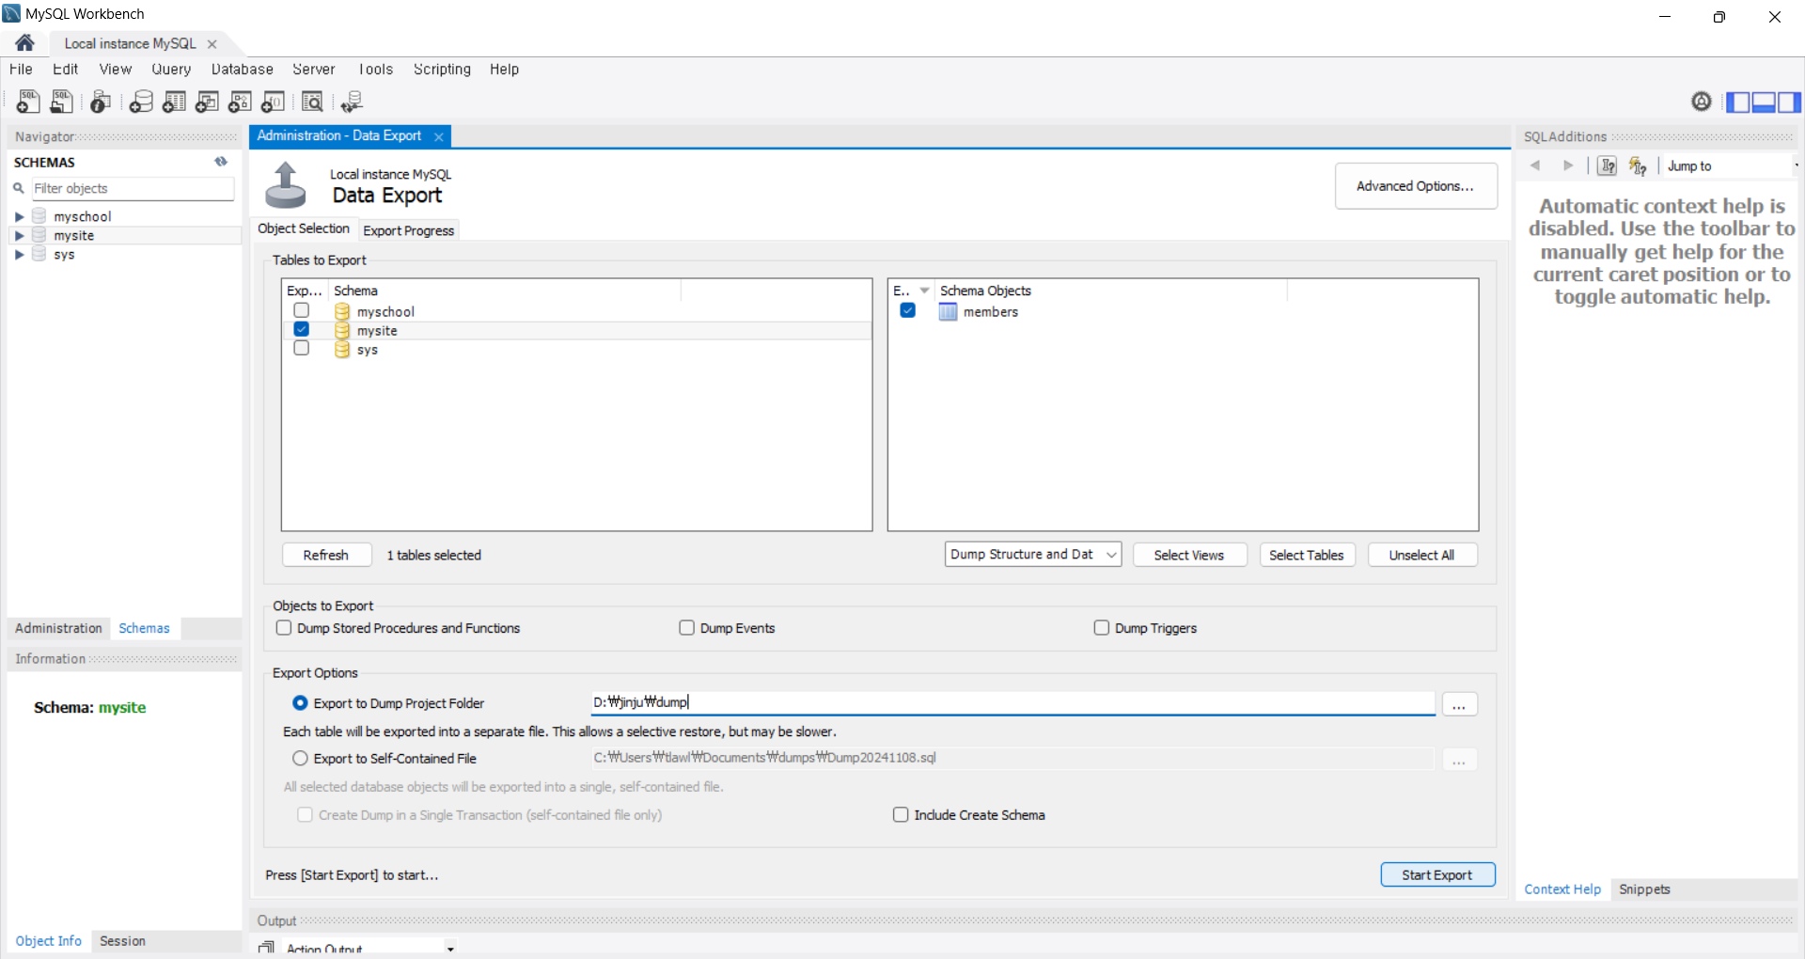Select the mysite row in schema list
This screenshot has width=1805, height=959.
576,331
